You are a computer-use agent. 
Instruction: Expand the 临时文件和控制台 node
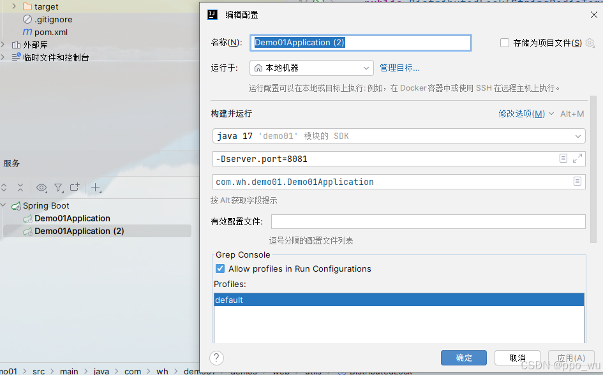point(3,57)
